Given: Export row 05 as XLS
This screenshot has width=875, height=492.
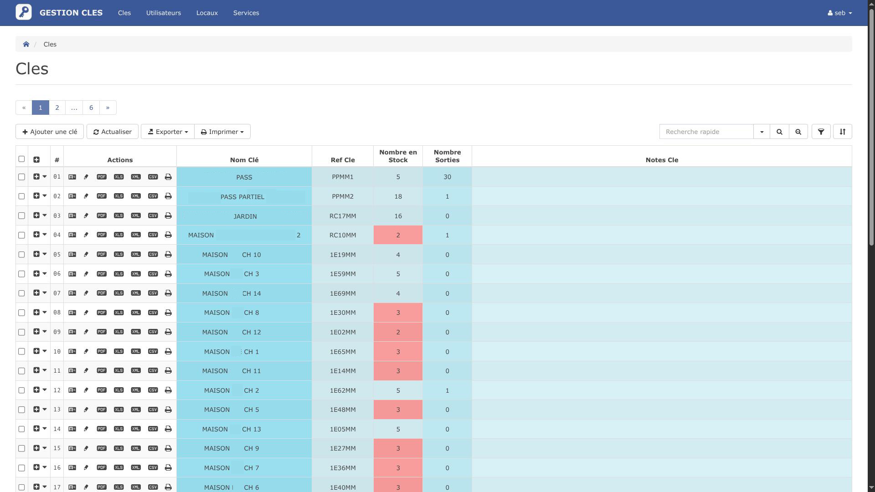Looking at the screenshot, I should pos(119,255).
